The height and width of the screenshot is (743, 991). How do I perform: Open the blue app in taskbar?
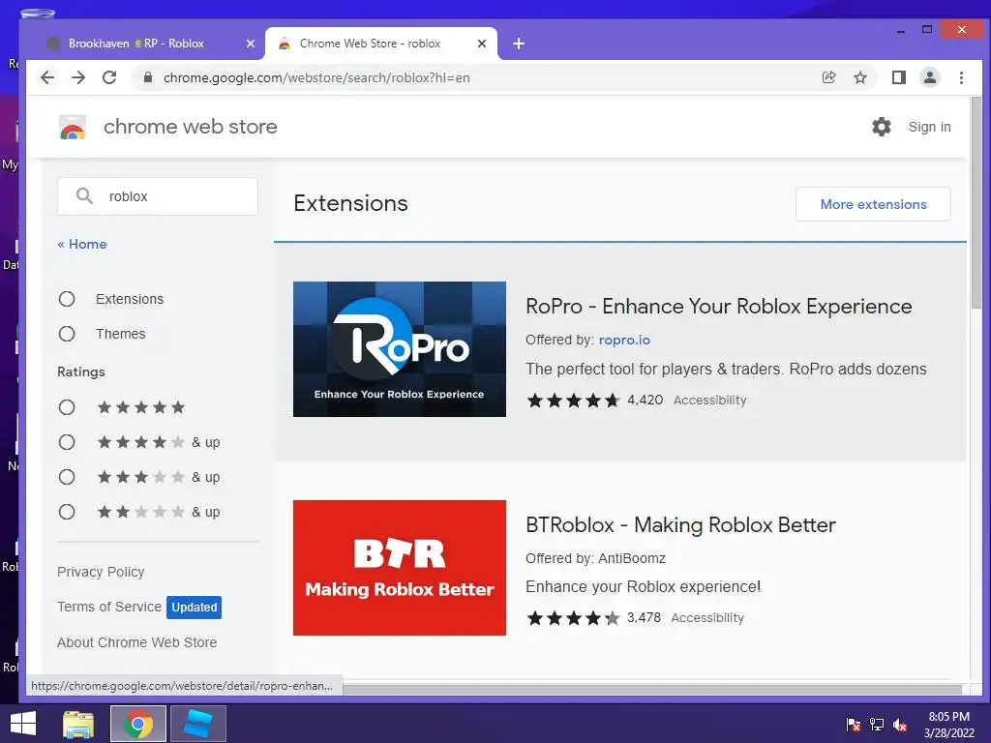pos(197,724)
